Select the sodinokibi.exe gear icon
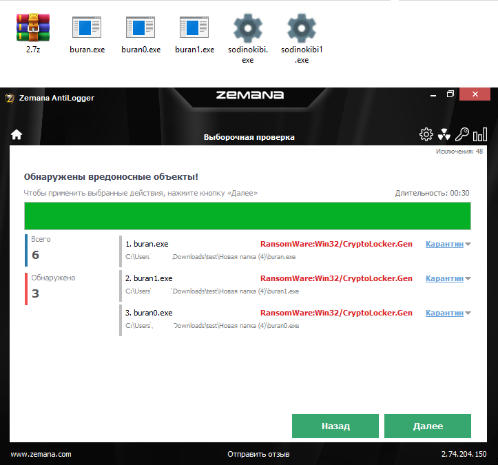 point(248,28)
